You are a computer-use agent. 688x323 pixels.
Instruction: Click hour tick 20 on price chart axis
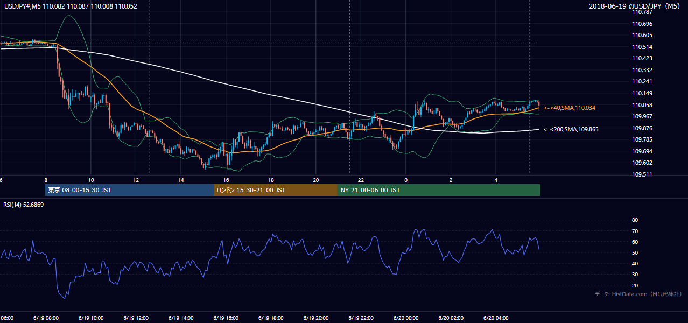click(317, 180)
